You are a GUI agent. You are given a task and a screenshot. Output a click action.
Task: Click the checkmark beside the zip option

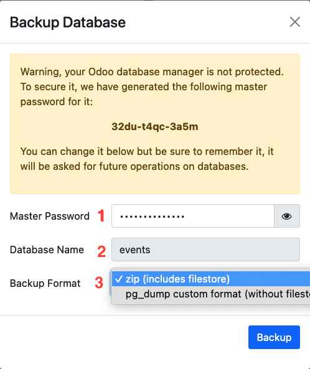pyautogui.click(x=119, y=279)
